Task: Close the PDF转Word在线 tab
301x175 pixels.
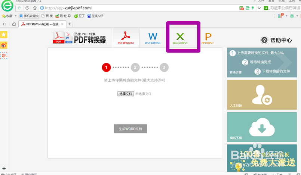Action: [62, 24]
